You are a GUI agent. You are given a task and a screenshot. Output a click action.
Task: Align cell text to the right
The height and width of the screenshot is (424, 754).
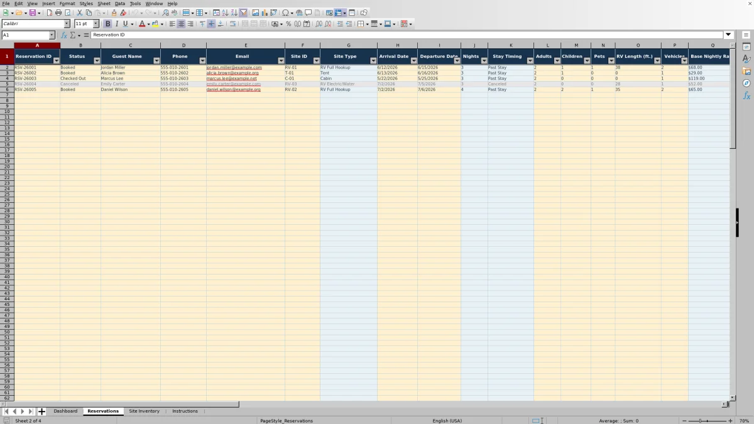190,24
